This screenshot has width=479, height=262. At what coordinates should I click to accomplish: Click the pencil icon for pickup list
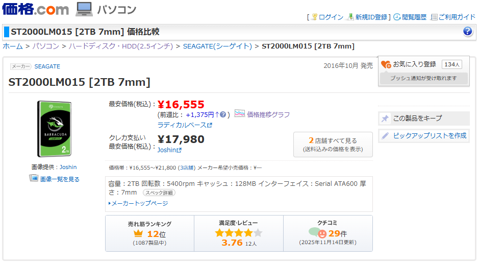point(385,136)
